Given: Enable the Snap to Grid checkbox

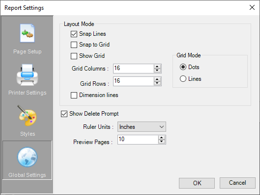Looking at the screenshot, I should click(74, 45).
